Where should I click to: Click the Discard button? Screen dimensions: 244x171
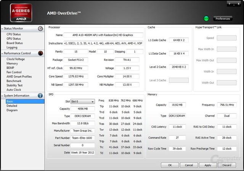click(x=227, y=165)
